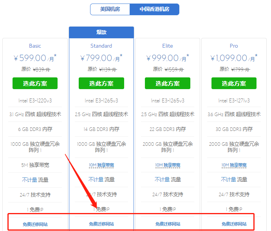
Task: Click 不计量 流量 in Pro plan
Action: click(234, 179)
